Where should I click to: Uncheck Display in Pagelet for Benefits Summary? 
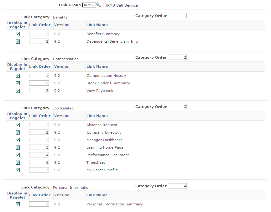(x=18, y=34)
